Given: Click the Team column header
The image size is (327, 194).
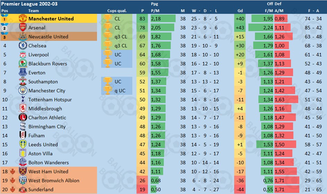Looking at the screenshot, I should pos(34,11).
